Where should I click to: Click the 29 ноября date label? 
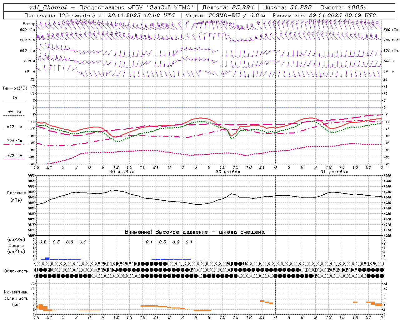tap(122, 172)
